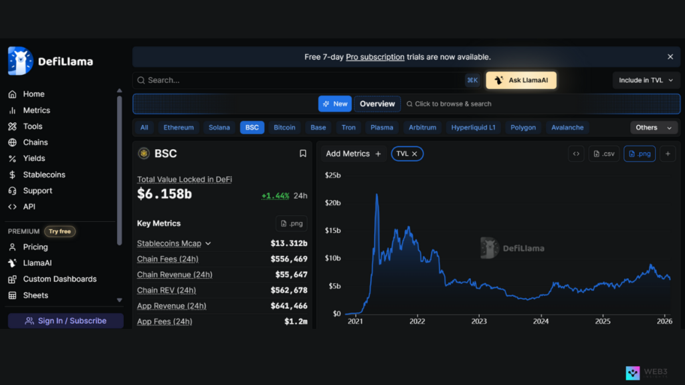685x385 pixels.
Task: Open the Home sidebar icon
Action: point(13,94)
